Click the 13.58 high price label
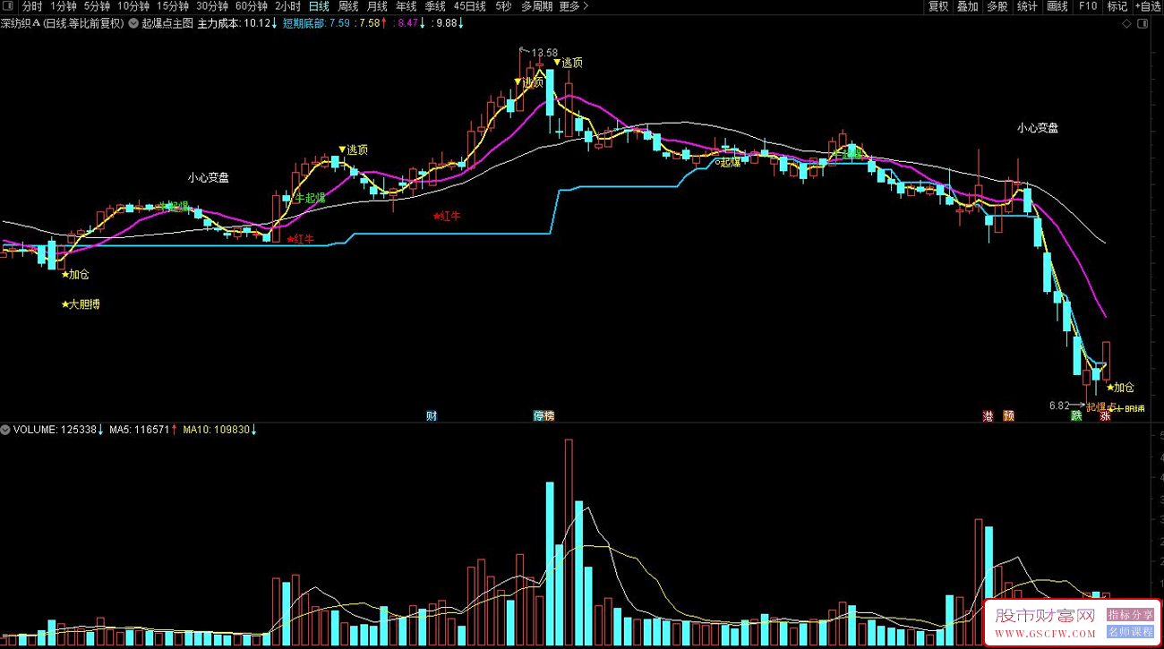Screen dimensions: 1164x649 [544, 53]
